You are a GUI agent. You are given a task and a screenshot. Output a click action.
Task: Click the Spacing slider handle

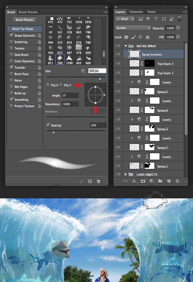click(53, 132)
